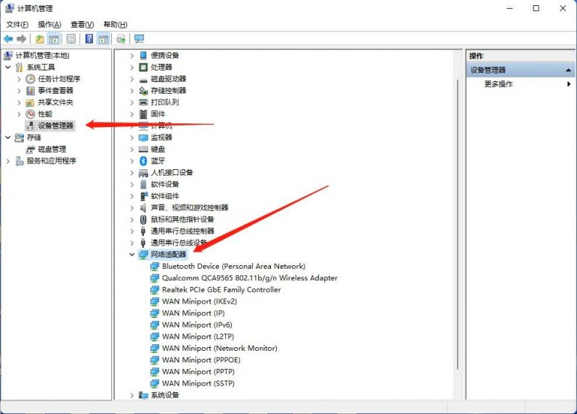
Task: Collapse the 网络适配器 node
Action: [x=132, y=254]
